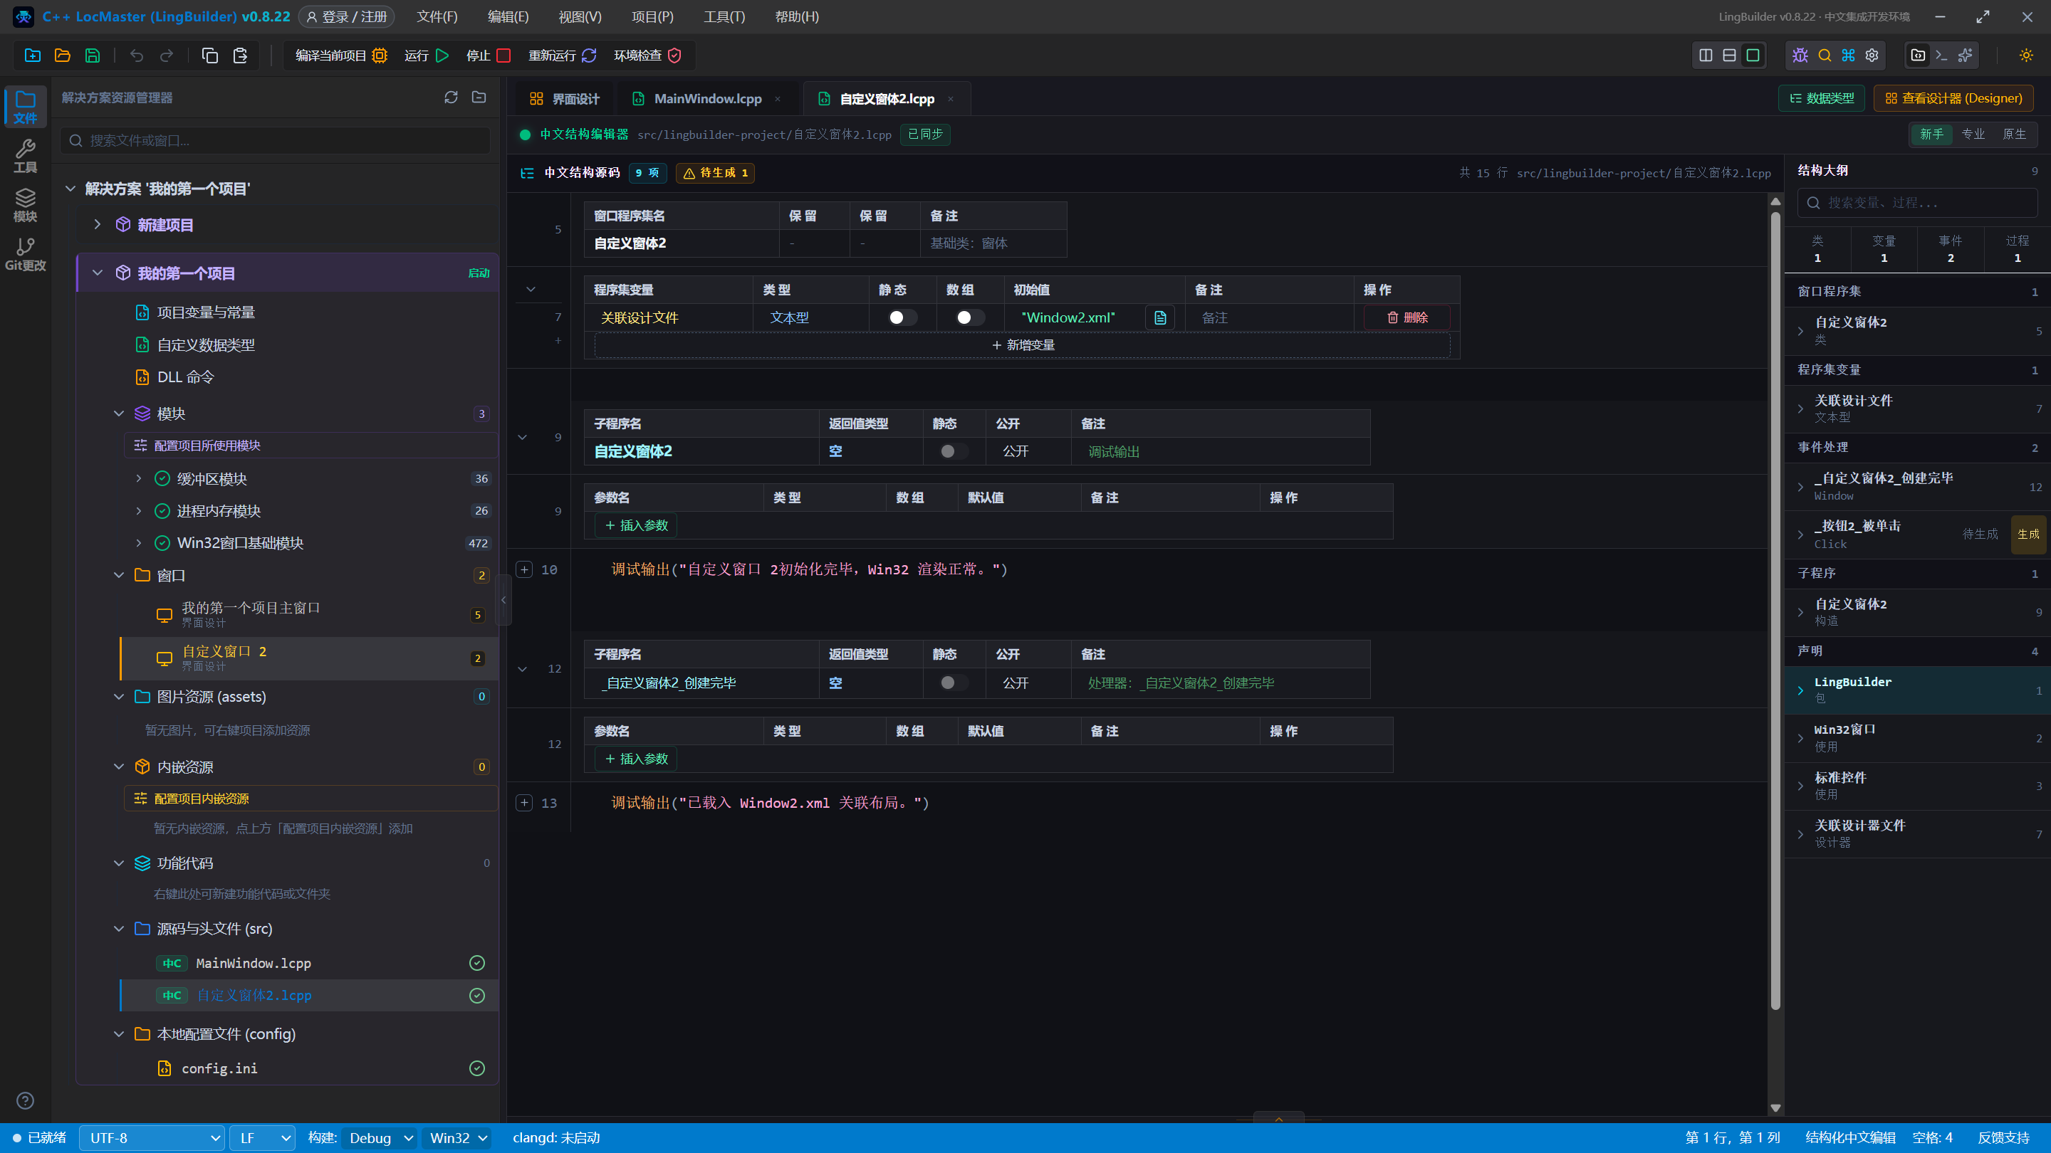Toggle the sun theme icon
2051x1153 pixels.
click(x=2026, y=55)
